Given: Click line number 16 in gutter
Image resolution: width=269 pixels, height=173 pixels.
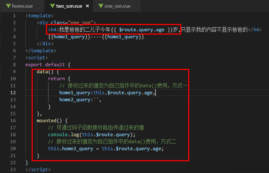Looking at the screenshot, I should pos(13,121).
